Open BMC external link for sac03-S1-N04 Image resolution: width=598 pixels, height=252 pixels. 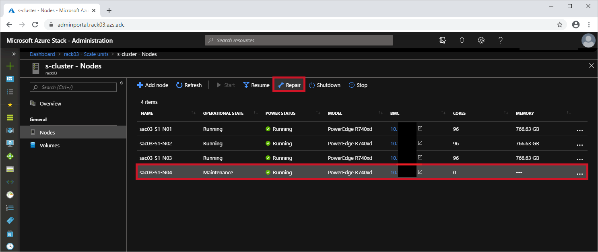pyautogui.click(x=420, y=172)
